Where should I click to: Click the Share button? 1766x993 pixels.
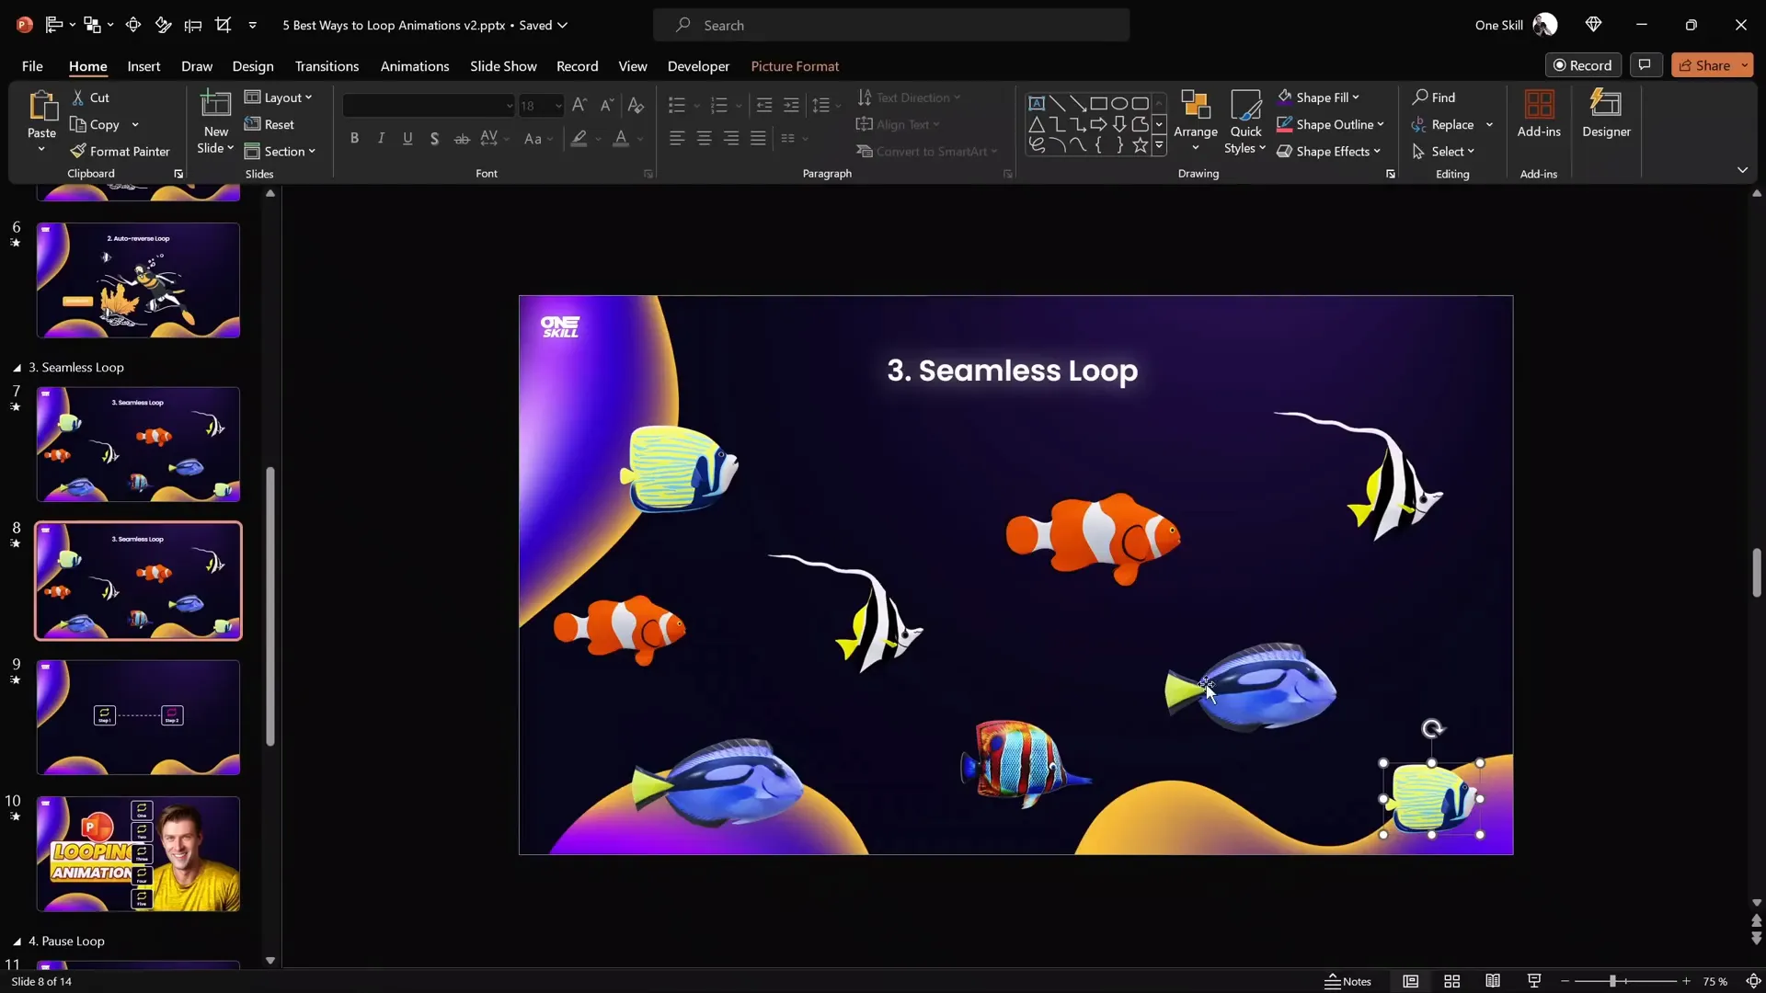click(1704, 65)
